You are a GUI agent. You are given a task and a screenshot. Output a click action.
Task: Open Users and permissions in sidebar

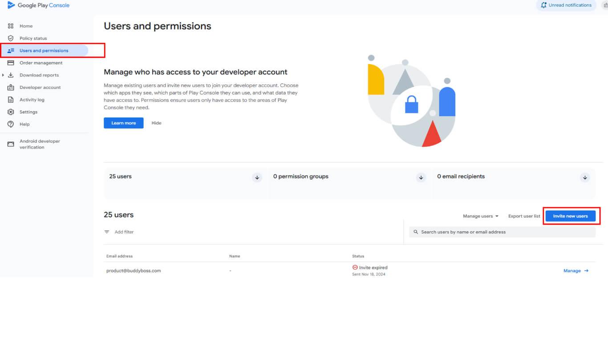(44, 51)
